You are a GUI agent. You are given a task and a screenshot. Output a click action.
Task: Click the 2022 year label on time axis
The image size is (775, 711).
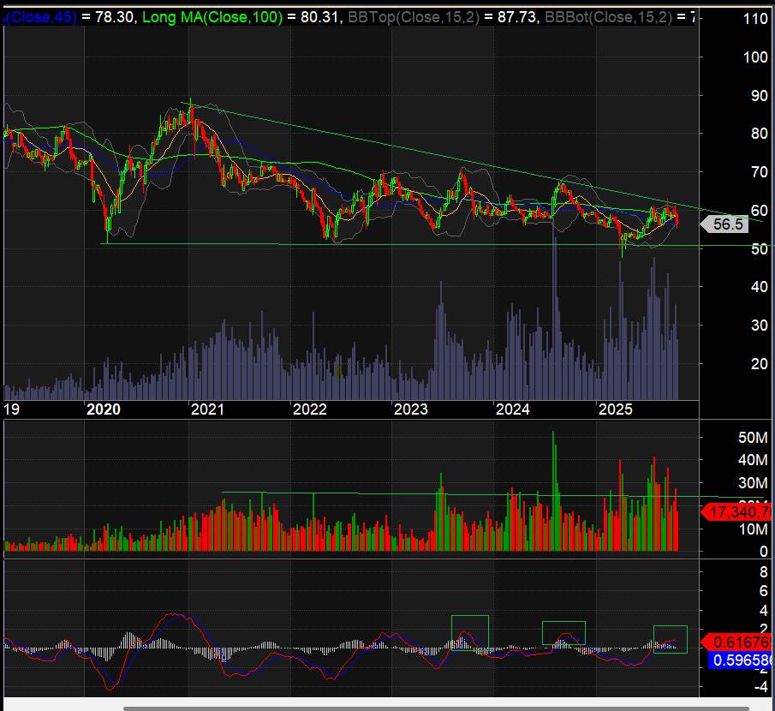point(309,409)
